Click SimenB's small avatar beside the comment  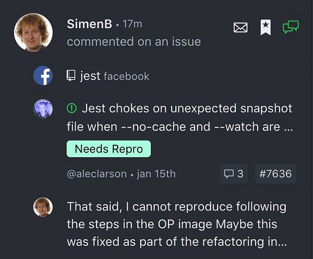coord(43,207)
